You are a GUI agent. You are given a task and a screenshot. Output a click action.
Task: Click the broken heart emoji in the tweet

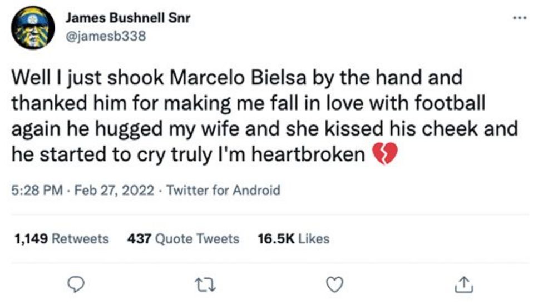pos(384,154)
